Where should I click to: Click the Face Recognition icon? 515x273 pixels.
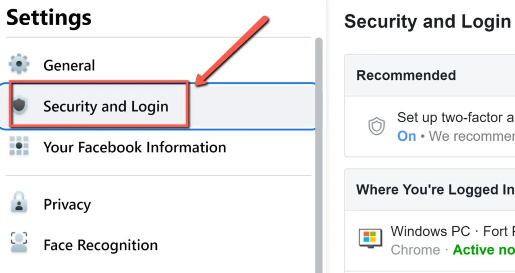point(19,242)
